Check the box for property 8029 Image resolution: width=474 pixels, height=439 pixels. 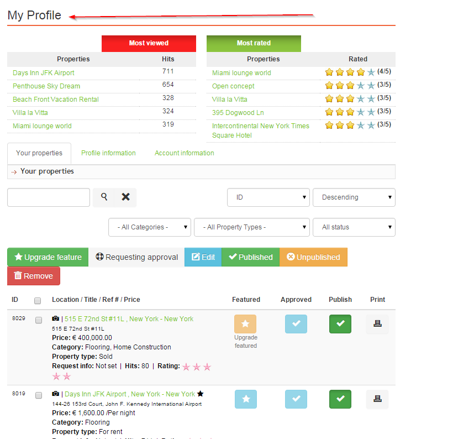(x=39, y=320)
